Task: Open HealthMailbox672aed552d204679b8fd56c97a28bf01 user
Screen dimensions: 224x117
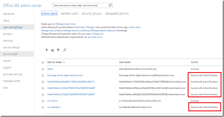Action: (x=71, y=94)
